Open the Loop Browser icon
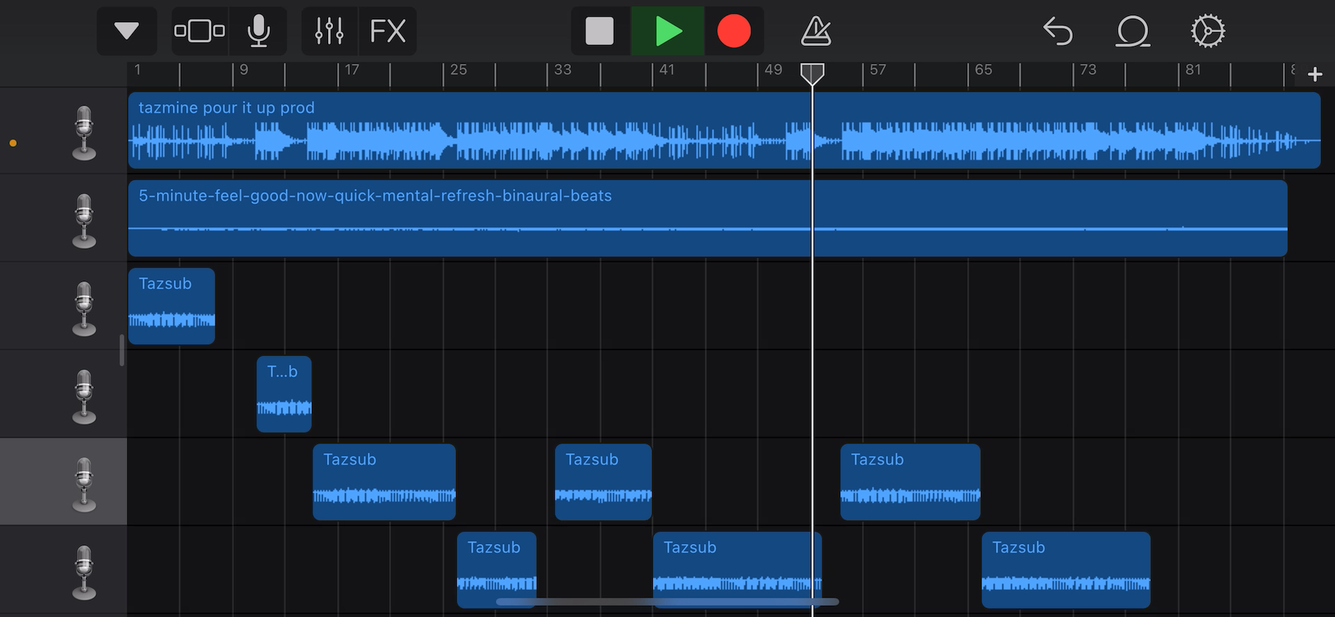 click(x=1133, y=31)
